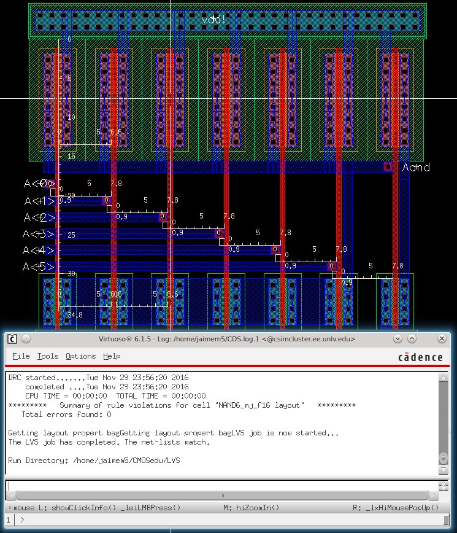Open the File menu

(20, 356)
